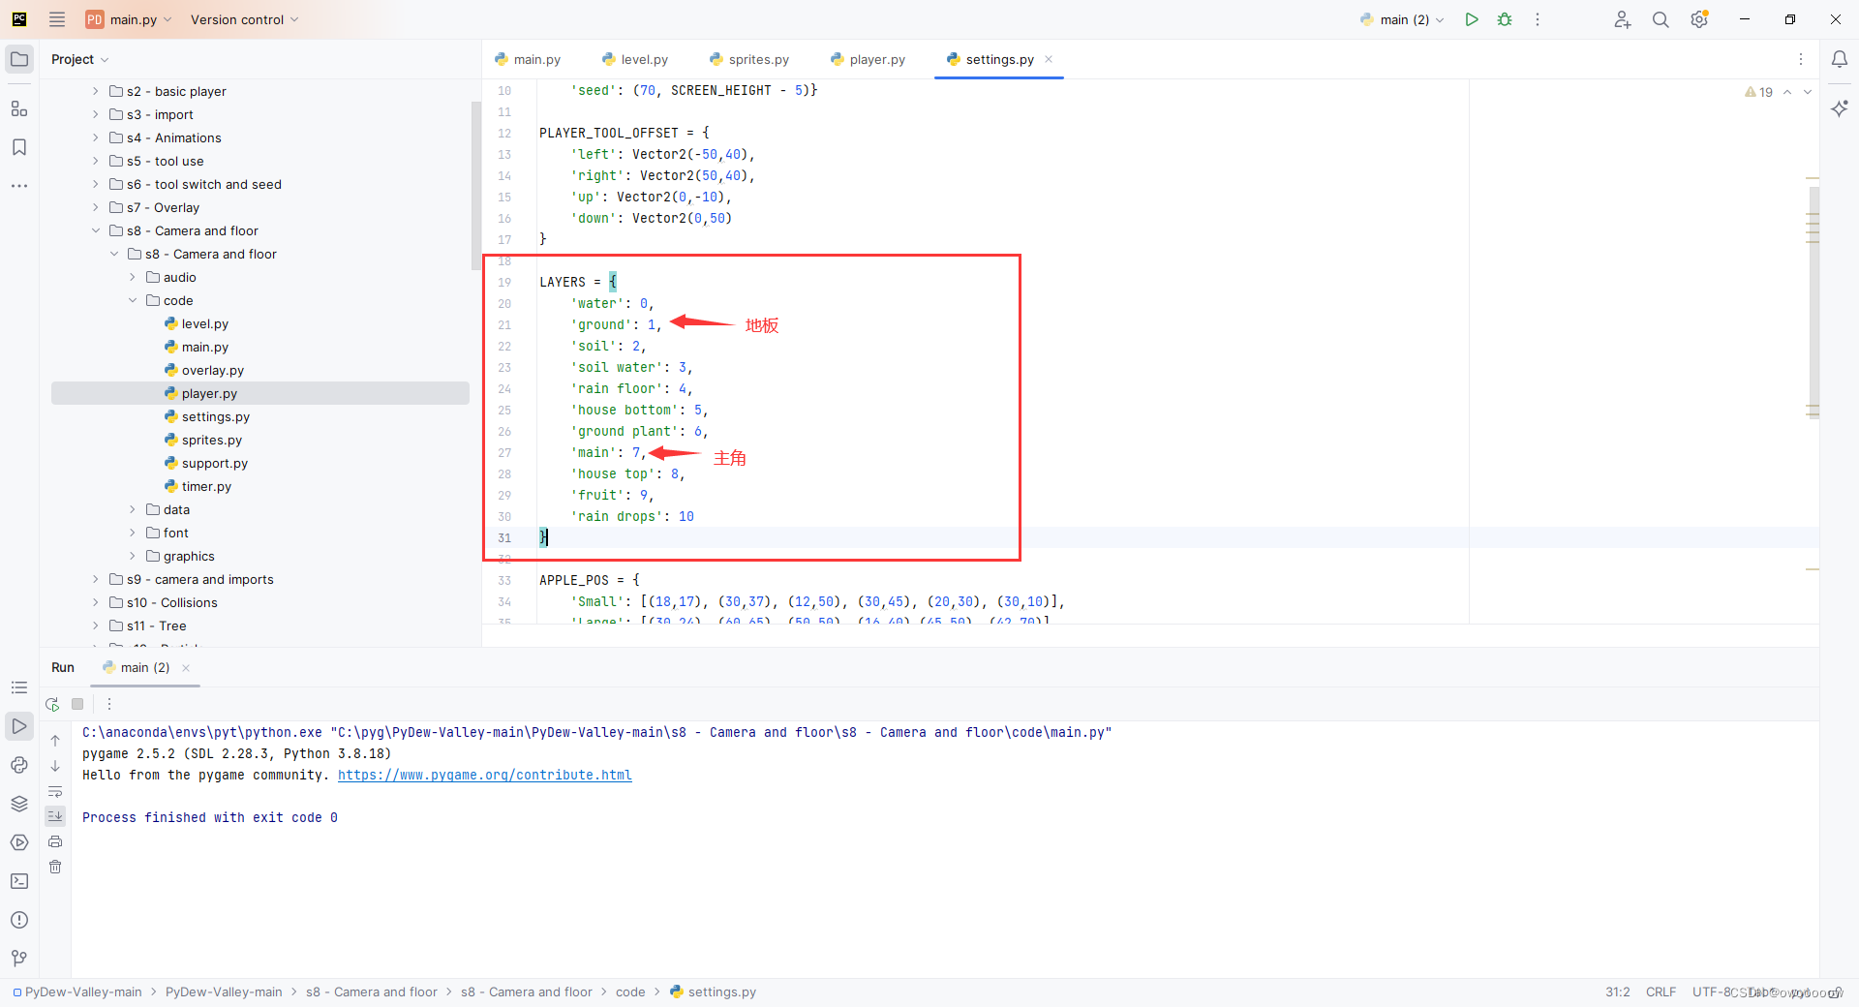Open the Terminal tool window
The width and height of the screenshot is (1859, 1007).
19,881
